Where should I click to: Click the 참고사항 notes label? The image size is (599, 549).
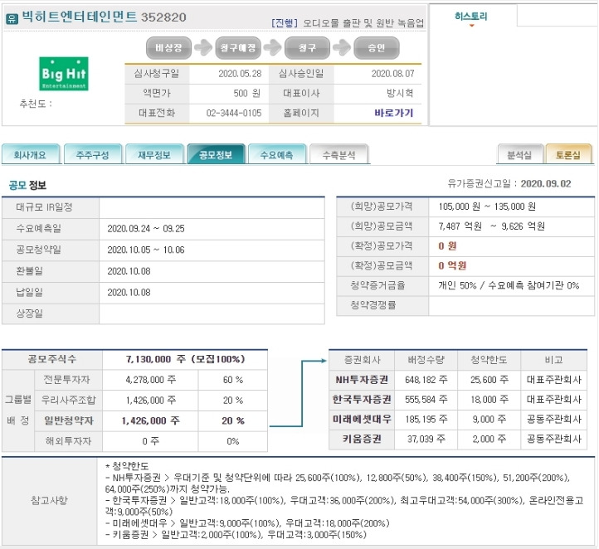click(x=49, y=500)
